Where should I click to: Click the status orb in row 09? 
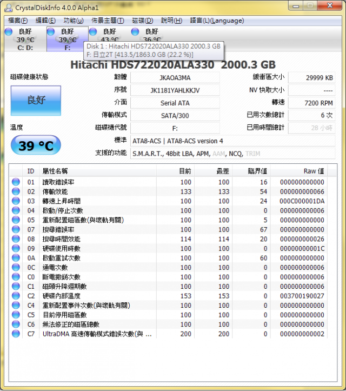(16, 248)
